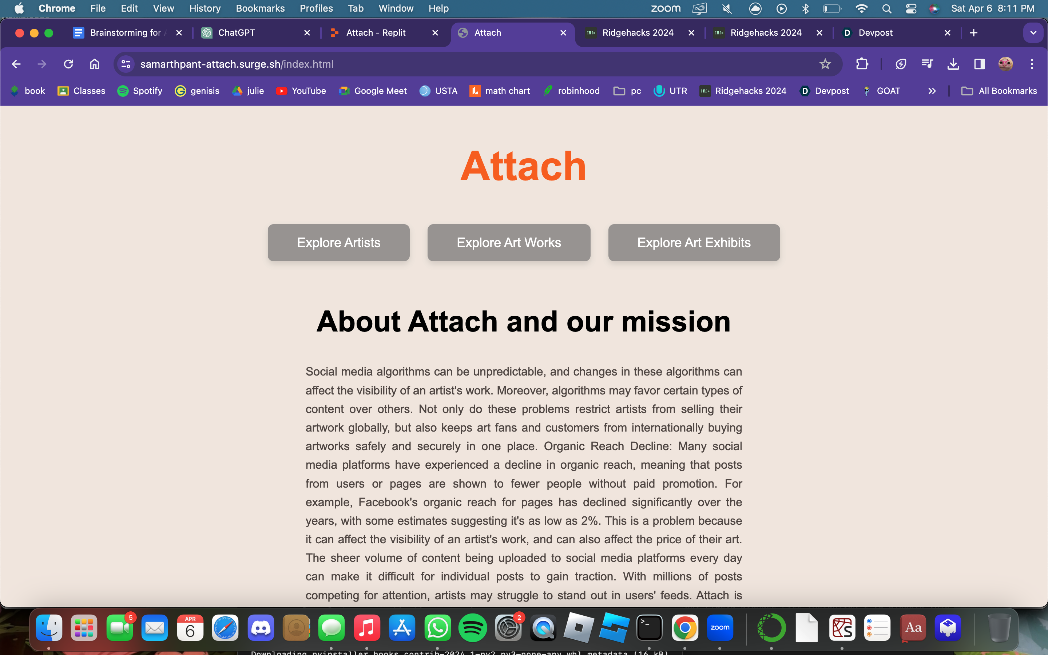This screenshot has height=655, width=1048.
Task: Open the Bookmarks menu in menu bar
Action: 260,9
